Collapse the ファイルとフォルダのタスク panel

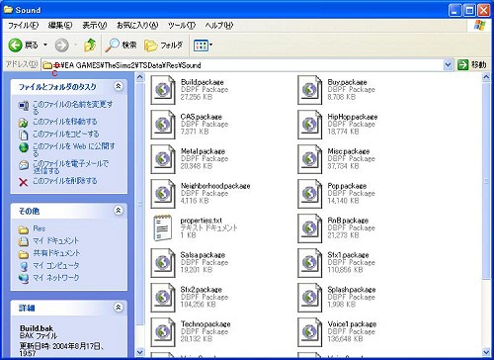(x=118, y=86)
